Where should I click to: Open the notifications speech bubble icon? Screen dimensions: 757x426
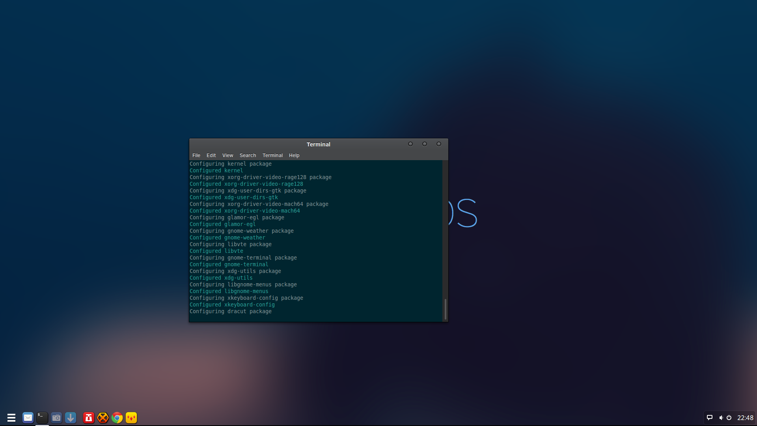(x=710, y=418)
